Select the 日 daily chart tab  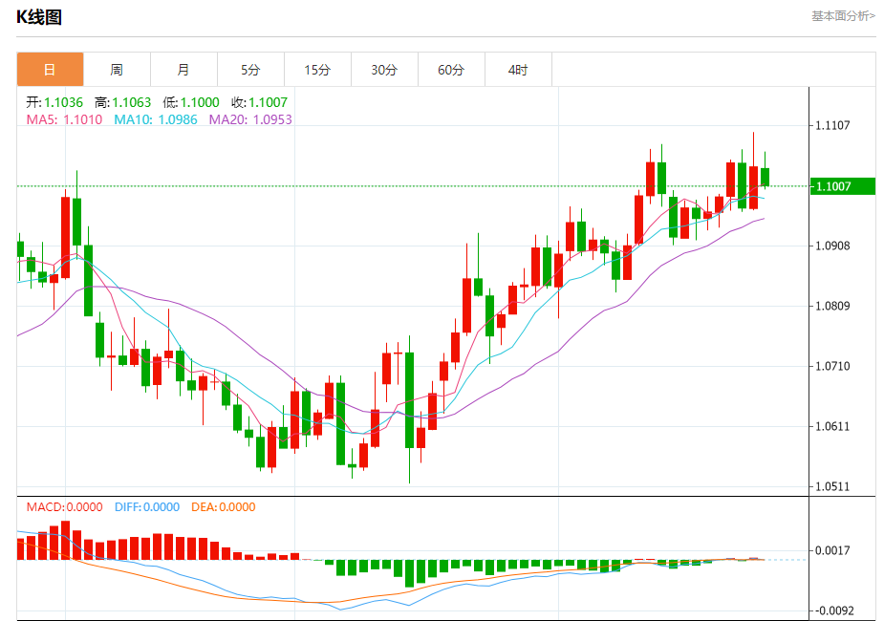tap(51, 70)
